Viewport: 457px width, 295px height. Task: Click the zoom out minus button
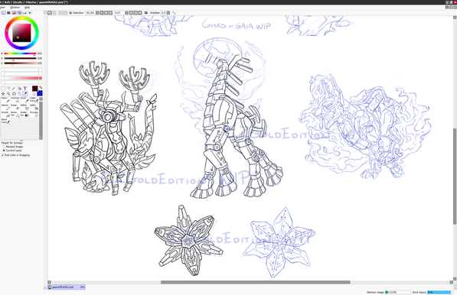click(x=101, y=13)
